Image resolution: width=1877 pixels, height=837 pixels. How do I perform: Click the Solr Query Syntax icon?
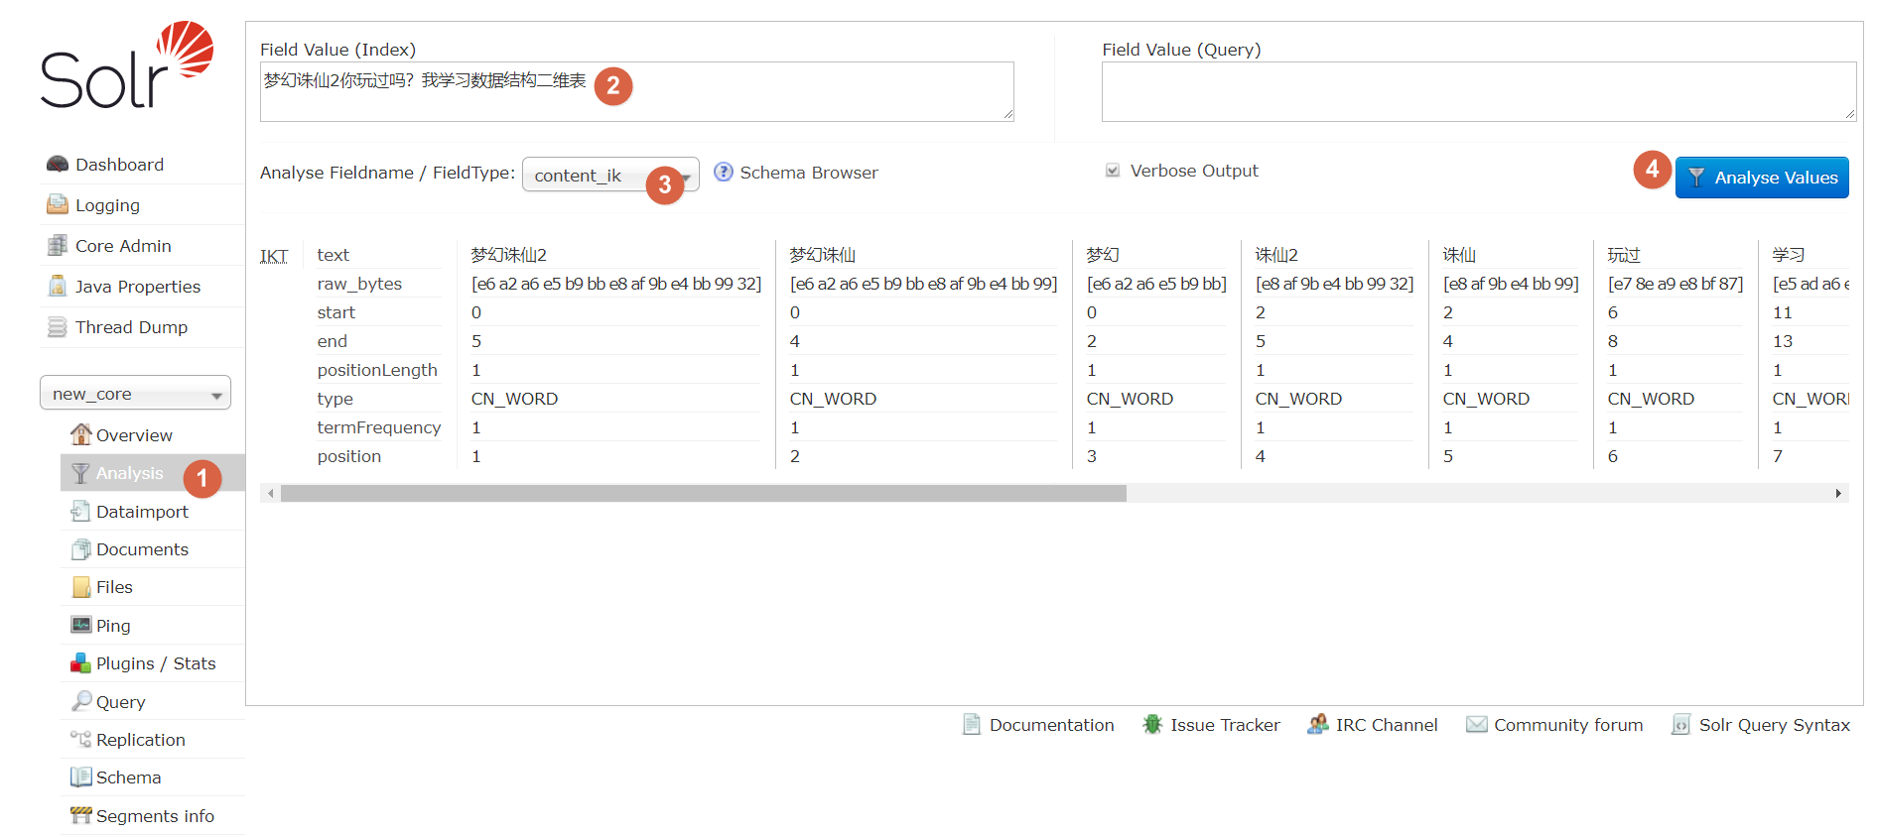(1681, 724)
